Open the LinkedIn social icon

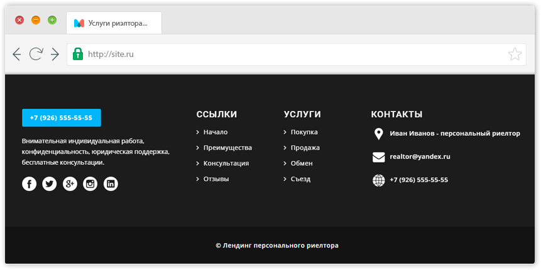pos(111,184)
